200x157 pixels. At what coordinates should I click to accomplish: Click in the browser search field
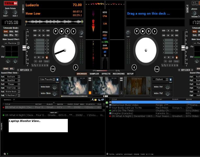(x=52, y=100)
